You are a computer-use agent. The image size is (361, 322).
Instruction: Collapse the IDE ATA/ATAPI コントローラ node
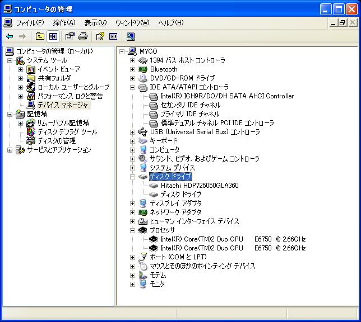coord(132,87)
